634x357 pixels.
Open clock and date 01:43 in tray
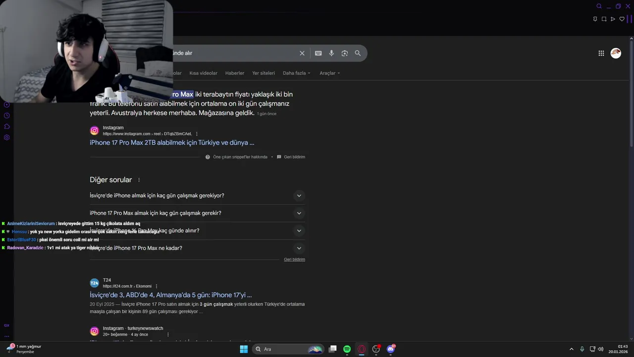[x=618, y=349]
